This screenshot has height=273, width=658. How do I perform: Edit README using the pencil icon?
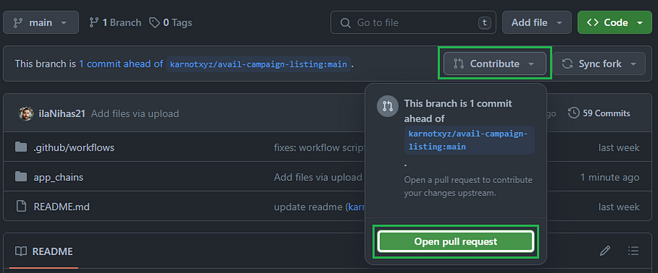point(605,250)
